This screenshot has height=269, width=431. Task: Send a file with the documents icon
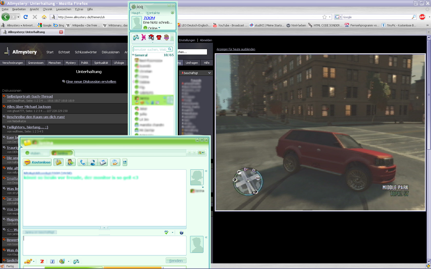[115, 162]
